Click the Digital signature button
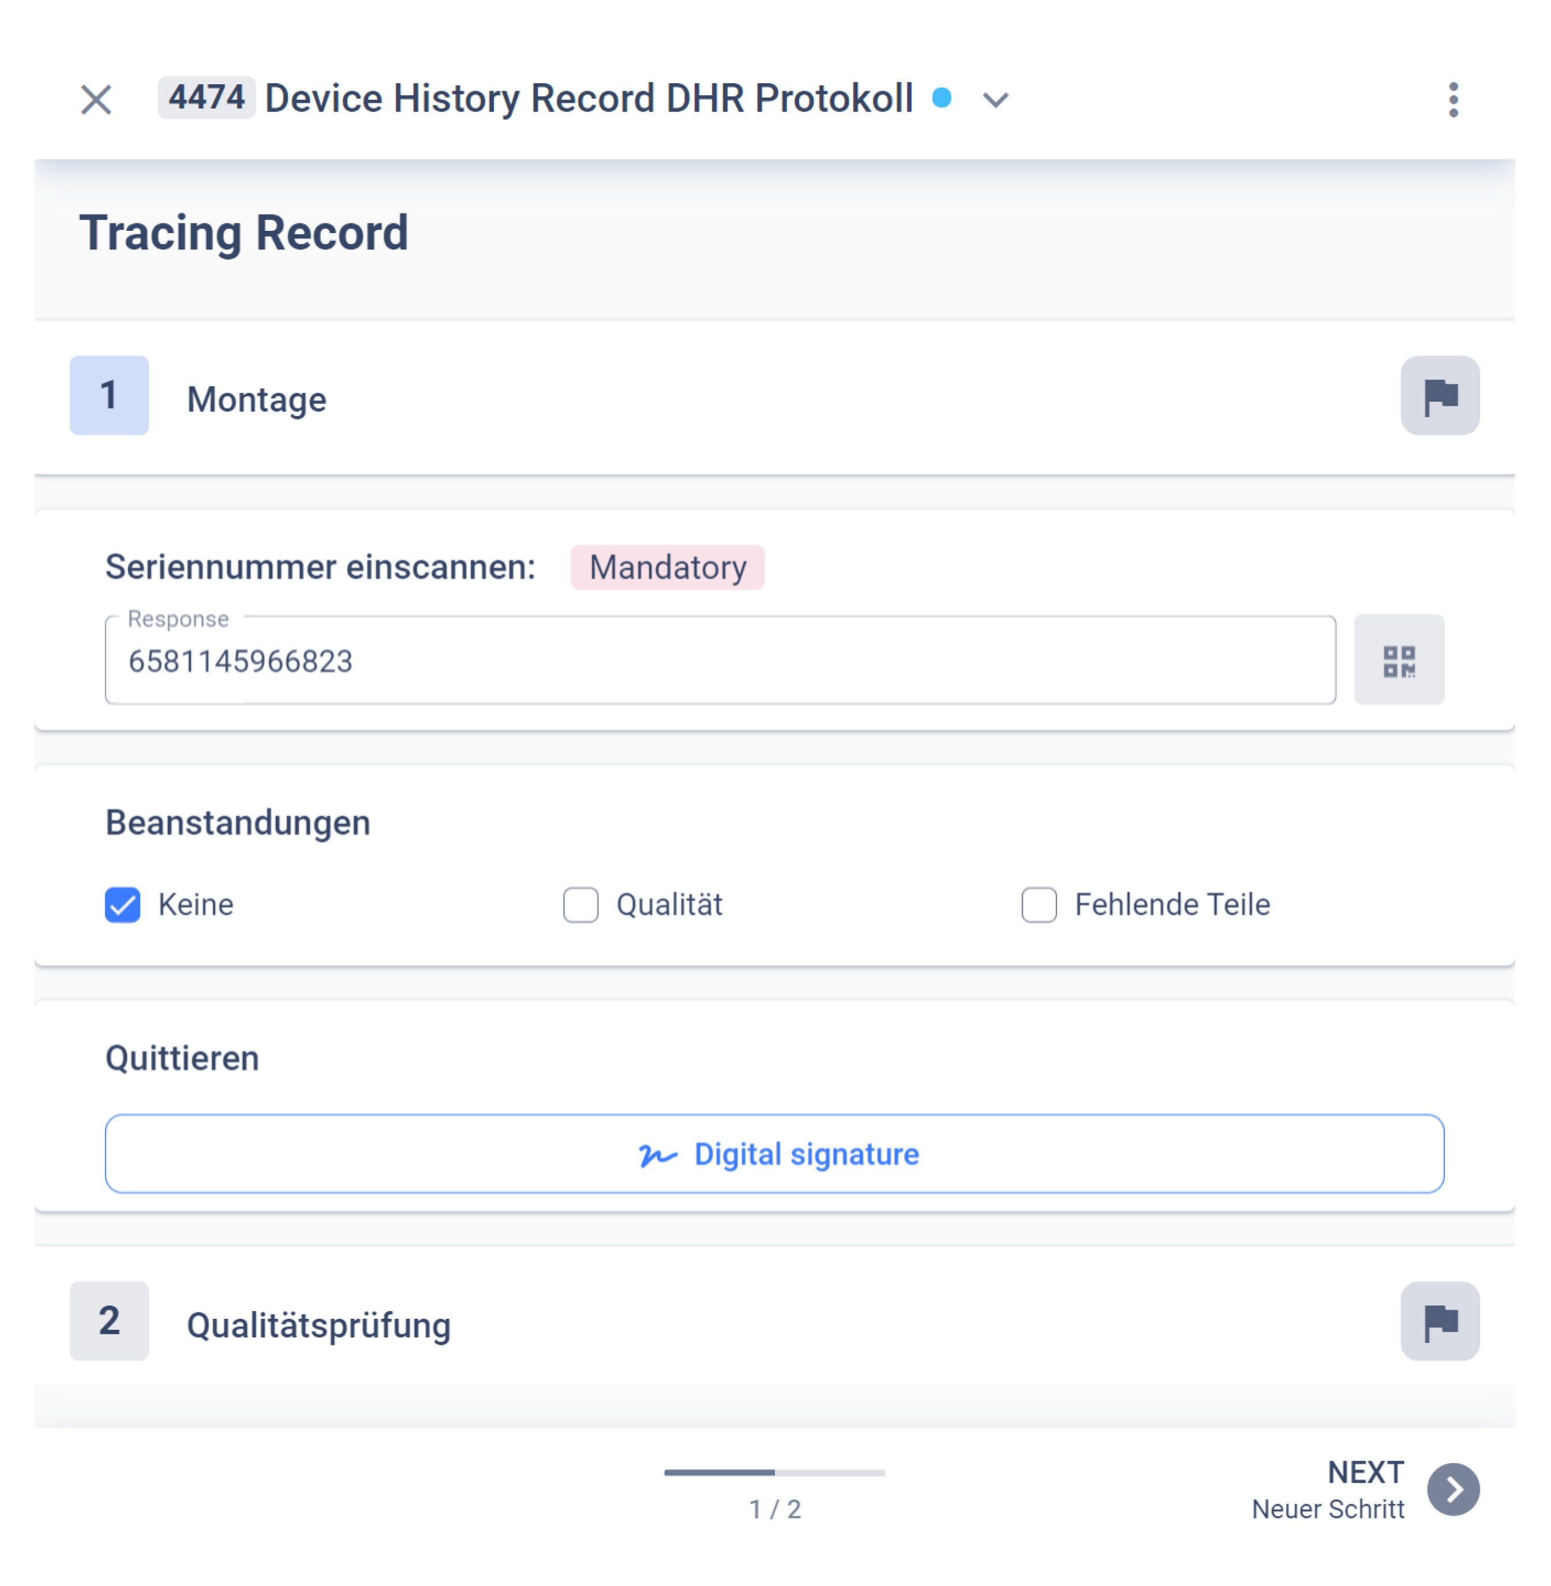The width and height of the screenshot is (1551, 1586). pyautogui.click(x=775, y=1153)
